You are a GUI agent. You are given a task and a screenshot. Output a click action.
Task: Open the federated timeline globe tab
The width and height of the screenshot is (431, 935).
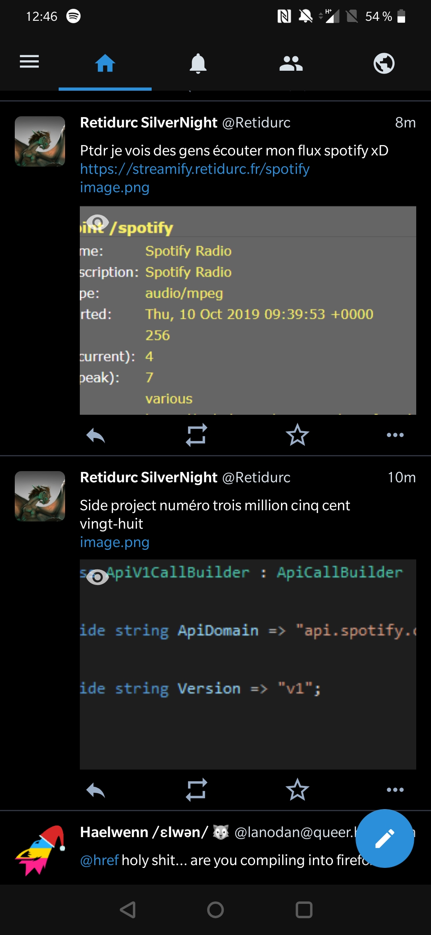pos(384,64)
